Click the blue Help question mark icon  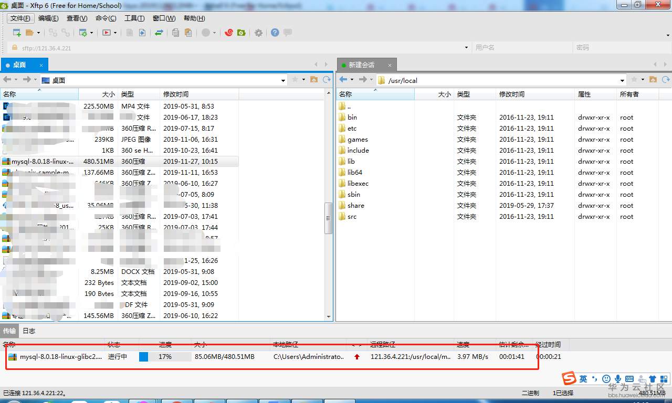click(275, 33)
